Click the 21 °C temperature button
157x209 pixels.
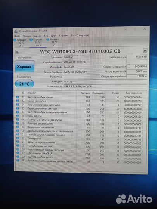[24, 84]
